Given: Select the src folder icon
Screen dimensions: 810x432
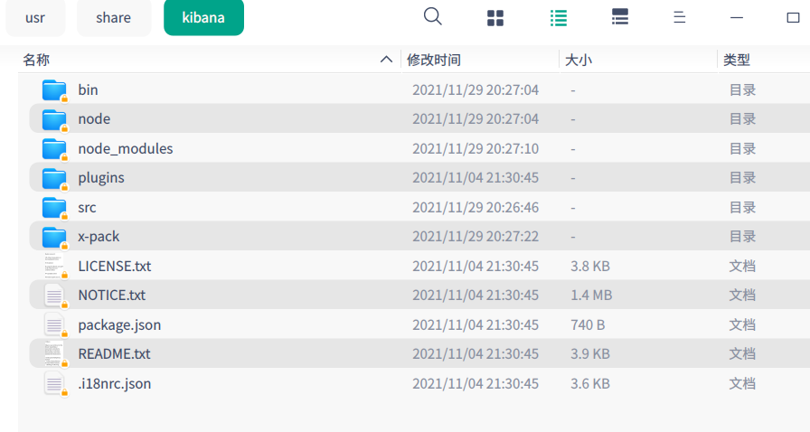Looking at the screenshot, I should [55, 208].
